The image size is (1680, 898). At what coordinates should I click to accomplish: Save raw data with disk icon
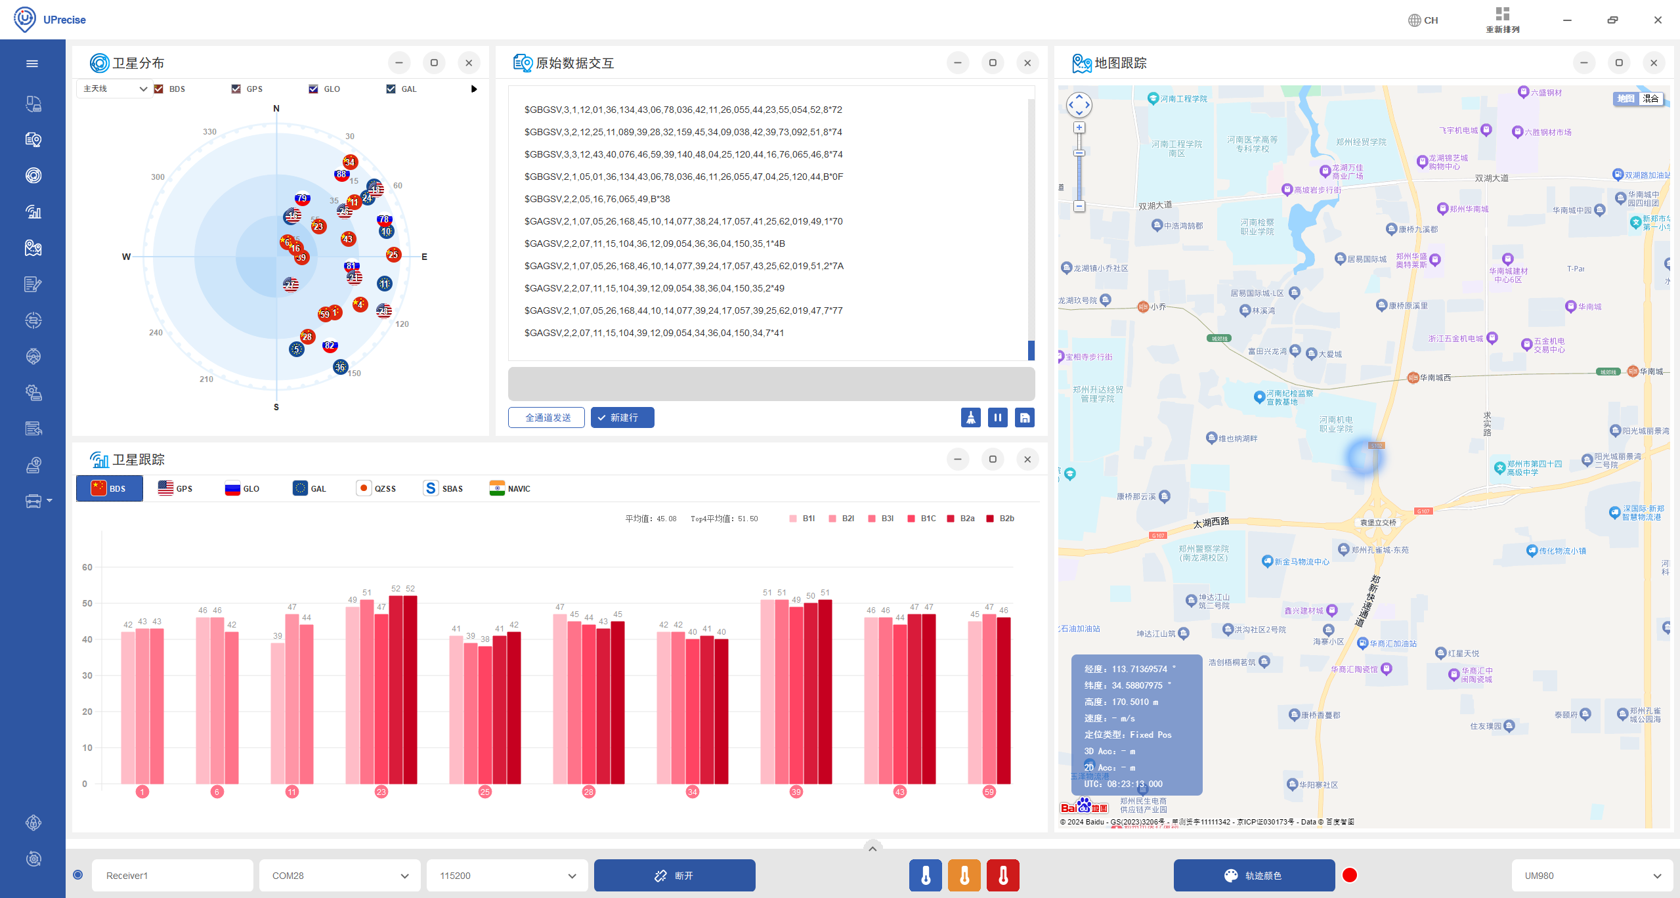(x=1024, y=417)
